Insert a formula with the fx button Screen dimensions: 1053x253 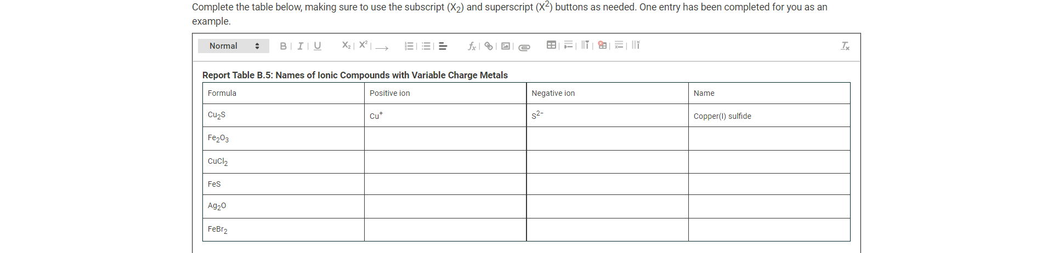point(472,46)
